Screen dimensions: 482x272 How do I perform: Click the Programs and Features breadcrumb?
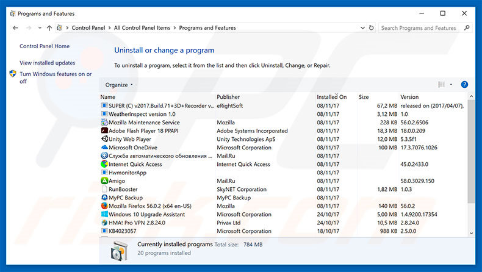point(207,28)
